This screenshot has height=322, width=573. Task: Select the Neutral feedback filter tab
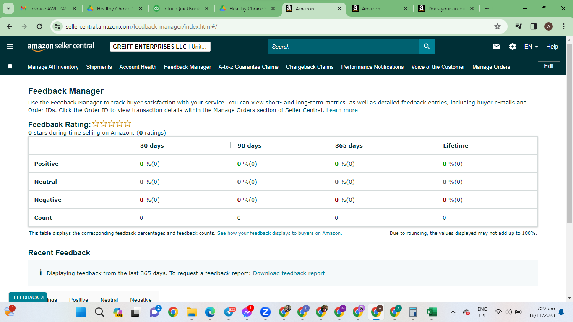tap(109, 300)
